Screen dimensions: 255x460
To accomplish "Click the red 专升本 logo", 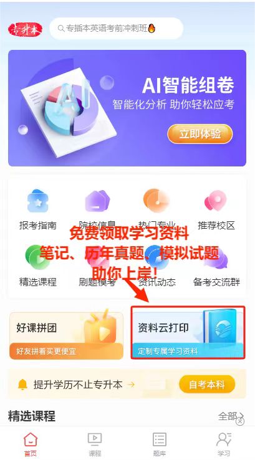I will click(x=25, y=29).
